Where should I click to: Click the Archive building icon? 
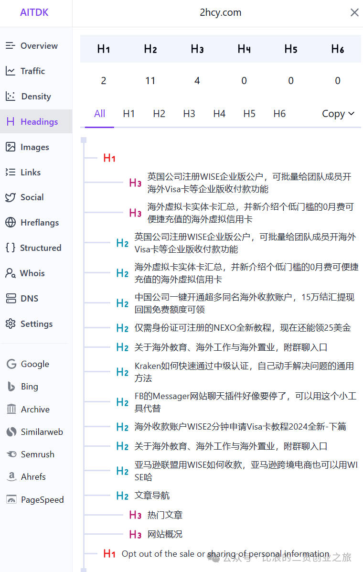[11, 409]
